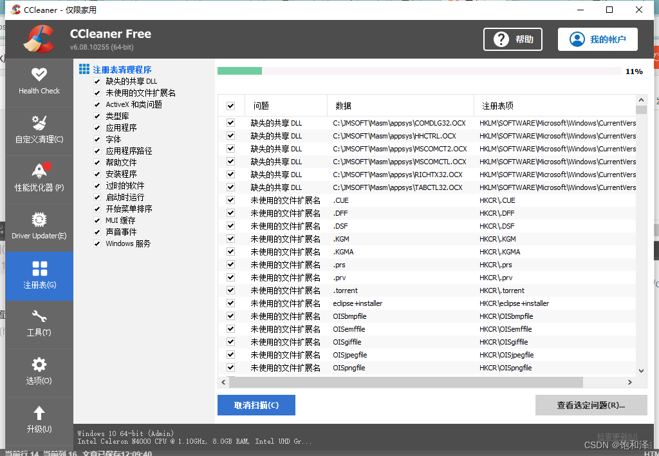The height and width of the screenshot is (456, 659).
Task: Click the 过时的软件 category label
Action: click(x=125, y=185)
